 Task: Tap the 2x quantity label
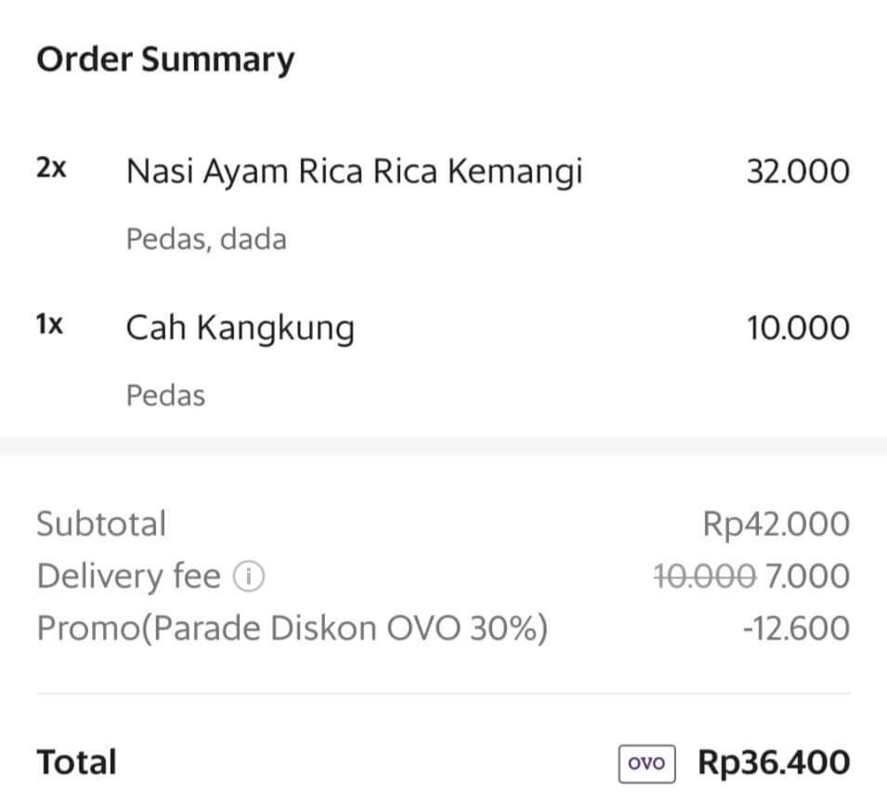click(x=51, y=168)
